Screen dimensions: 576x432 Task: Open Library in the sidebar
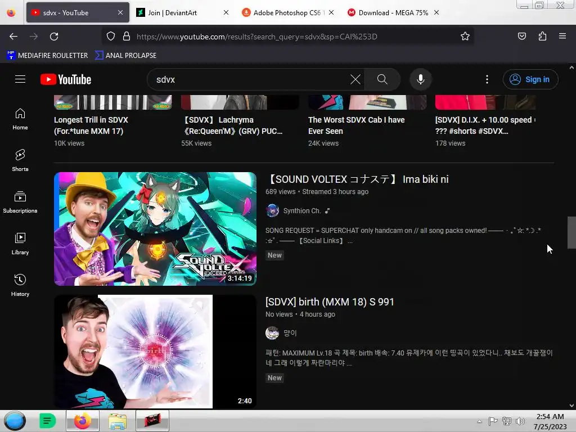click(x=20, y=244)
